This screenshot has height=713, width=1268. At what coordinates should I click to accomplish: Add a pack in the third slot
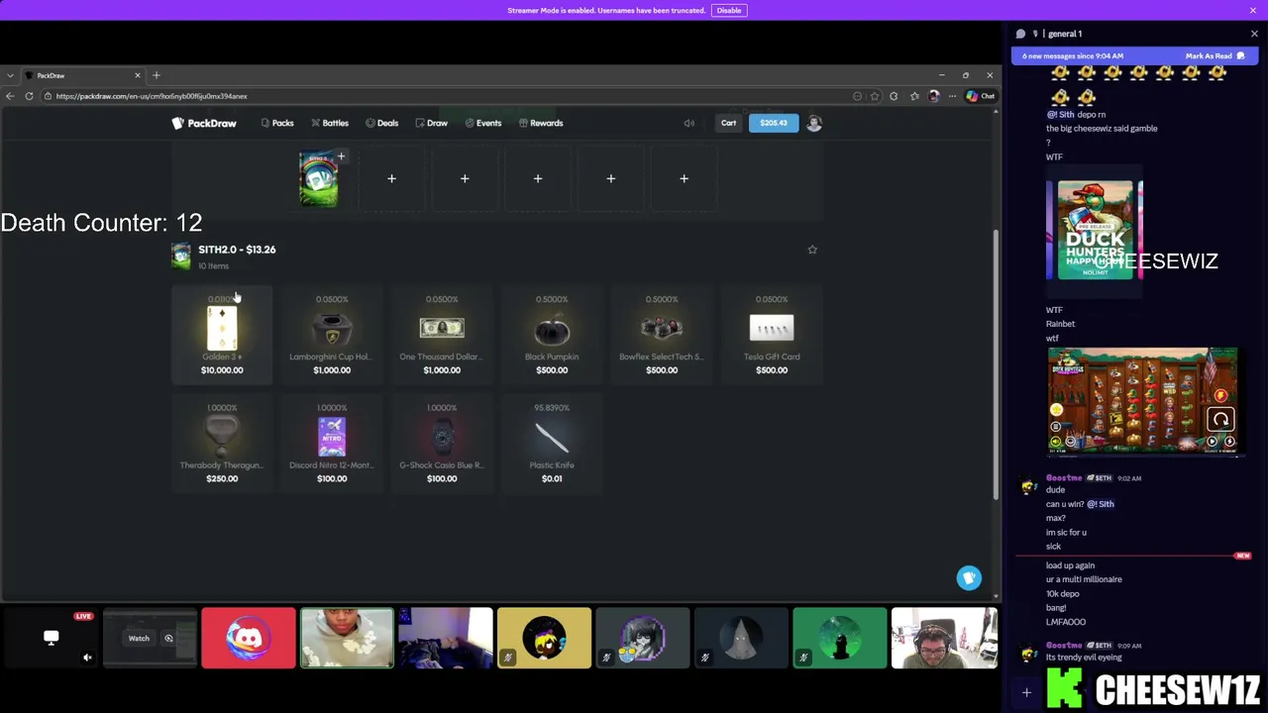[465, 179]
